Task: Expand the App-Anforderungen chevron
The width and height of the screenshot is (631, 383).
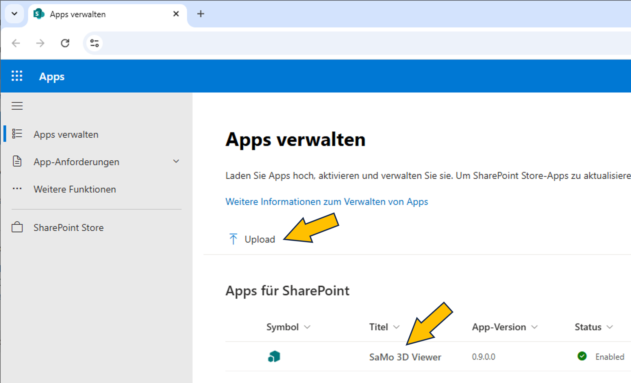Action: [x=176, y=161]
